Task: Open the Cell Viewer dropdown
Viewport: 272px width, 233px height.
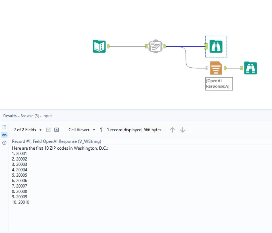Action: (x=82, y=130)
